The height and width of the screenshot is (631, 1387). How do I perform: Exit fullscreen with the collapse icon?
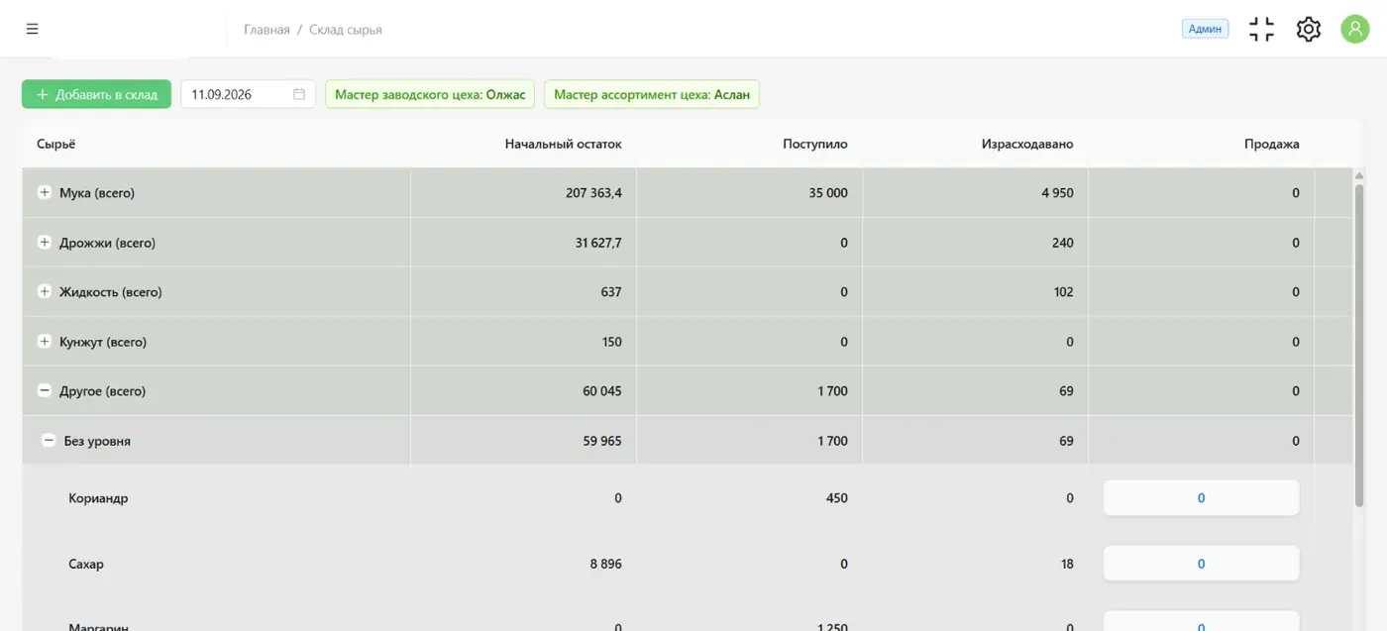coord(1261,30)
